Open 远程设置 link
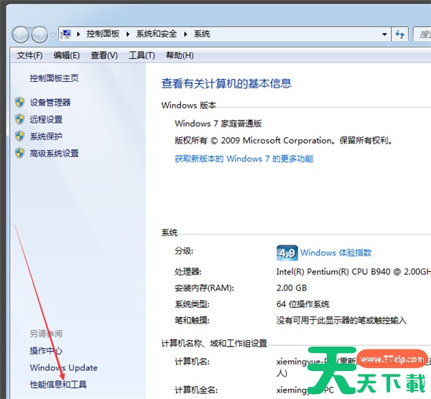The width and height of the screenshot is (431, 399). click(x=46, y=119)
